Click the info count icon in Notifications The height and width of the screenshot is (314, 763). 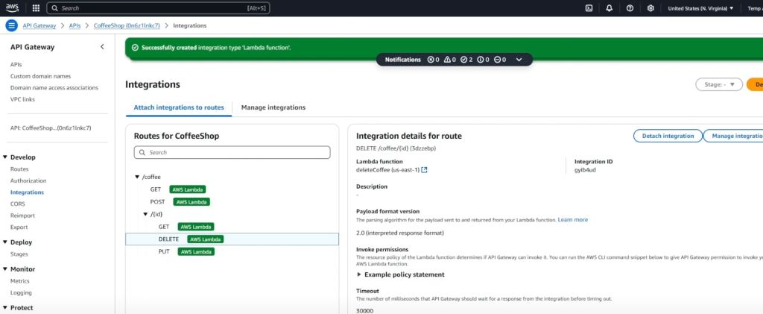(x=481, y=60)
